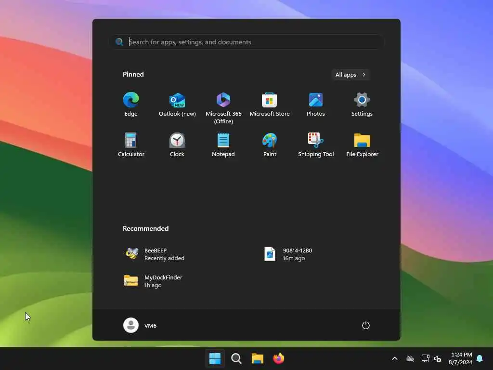Launch Outlook (new) pinned app
The width and height of the screenshot is (493, 370).
(x=177, y=105)
